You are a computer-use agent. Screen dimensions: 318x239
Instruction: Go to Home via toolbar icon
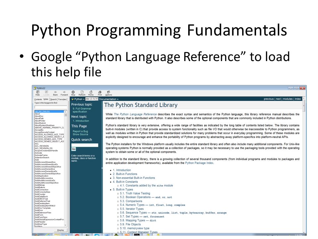pos(91,93)
